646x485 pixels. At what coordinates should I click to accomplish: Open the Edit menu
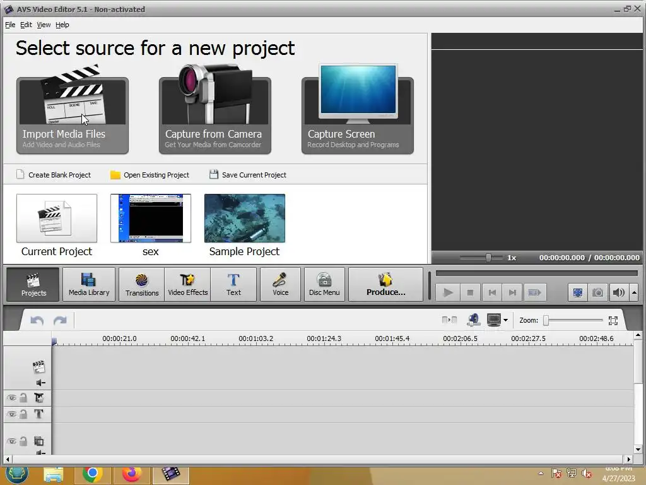(26, 25)
